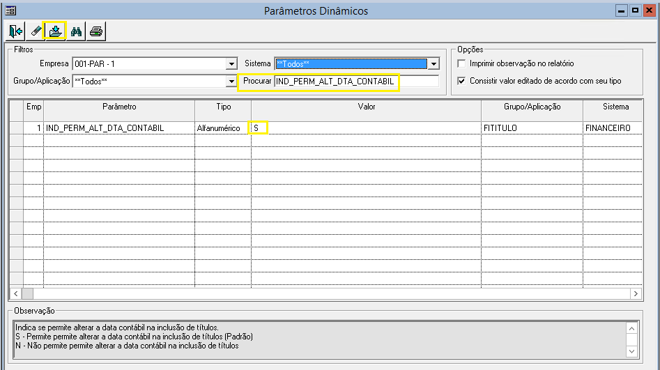The image size is (660, 370).
Task: Click the Alfanumérico type cell
Action: point(223,128)
